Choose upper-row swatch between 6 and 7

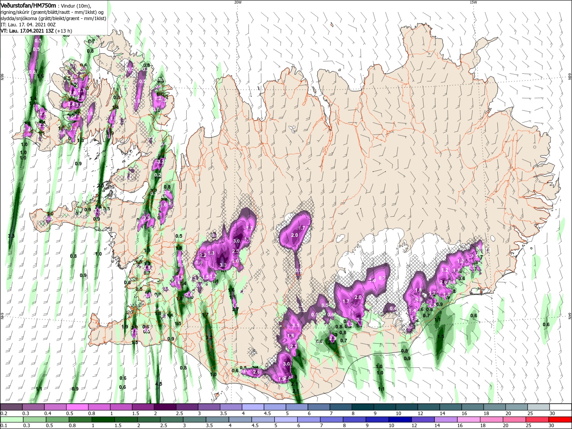pos(319,407)
